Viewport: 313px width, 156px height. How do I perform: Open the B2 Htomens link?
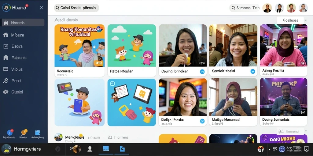(x=118, y=137)
